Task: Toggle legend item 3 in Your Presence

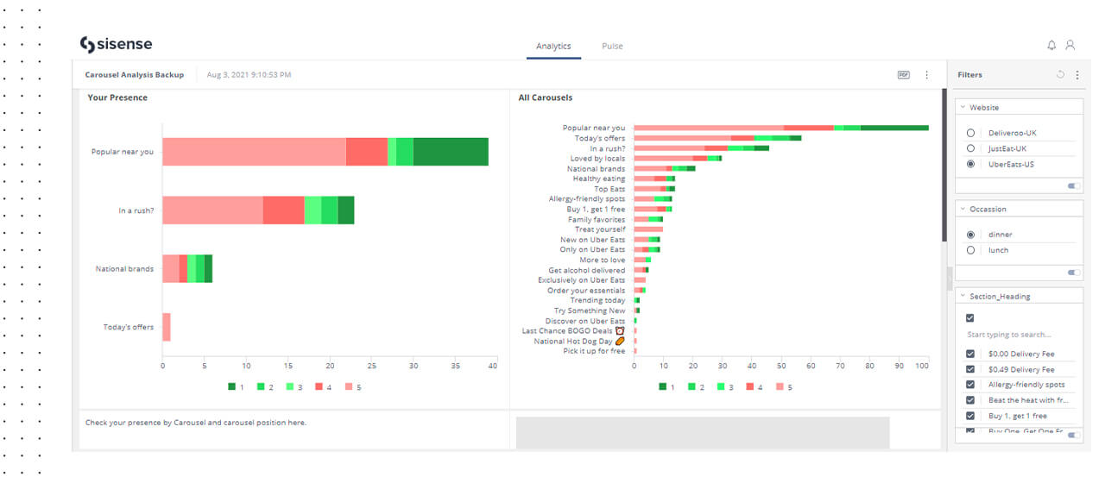Action: click(x=294, y=387)
